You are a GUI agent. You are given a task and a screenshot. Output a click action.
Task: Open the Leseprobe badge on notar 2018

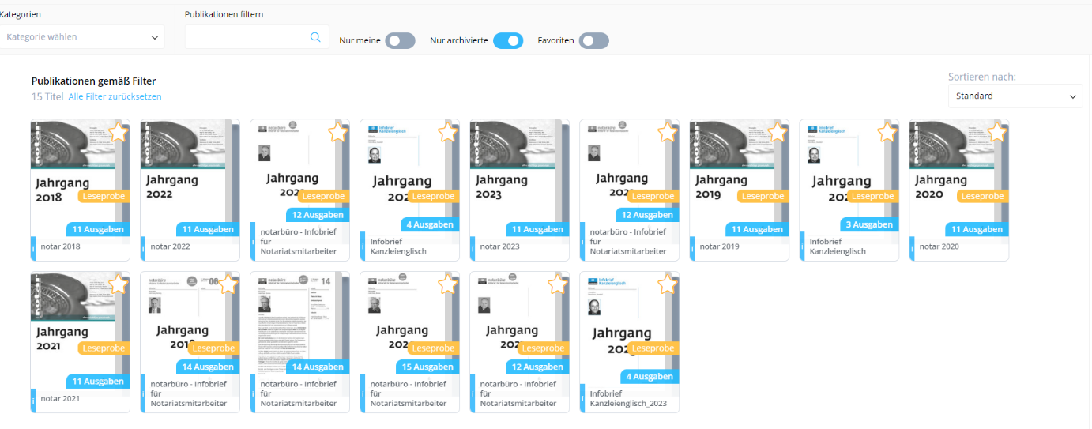[103, 196]
